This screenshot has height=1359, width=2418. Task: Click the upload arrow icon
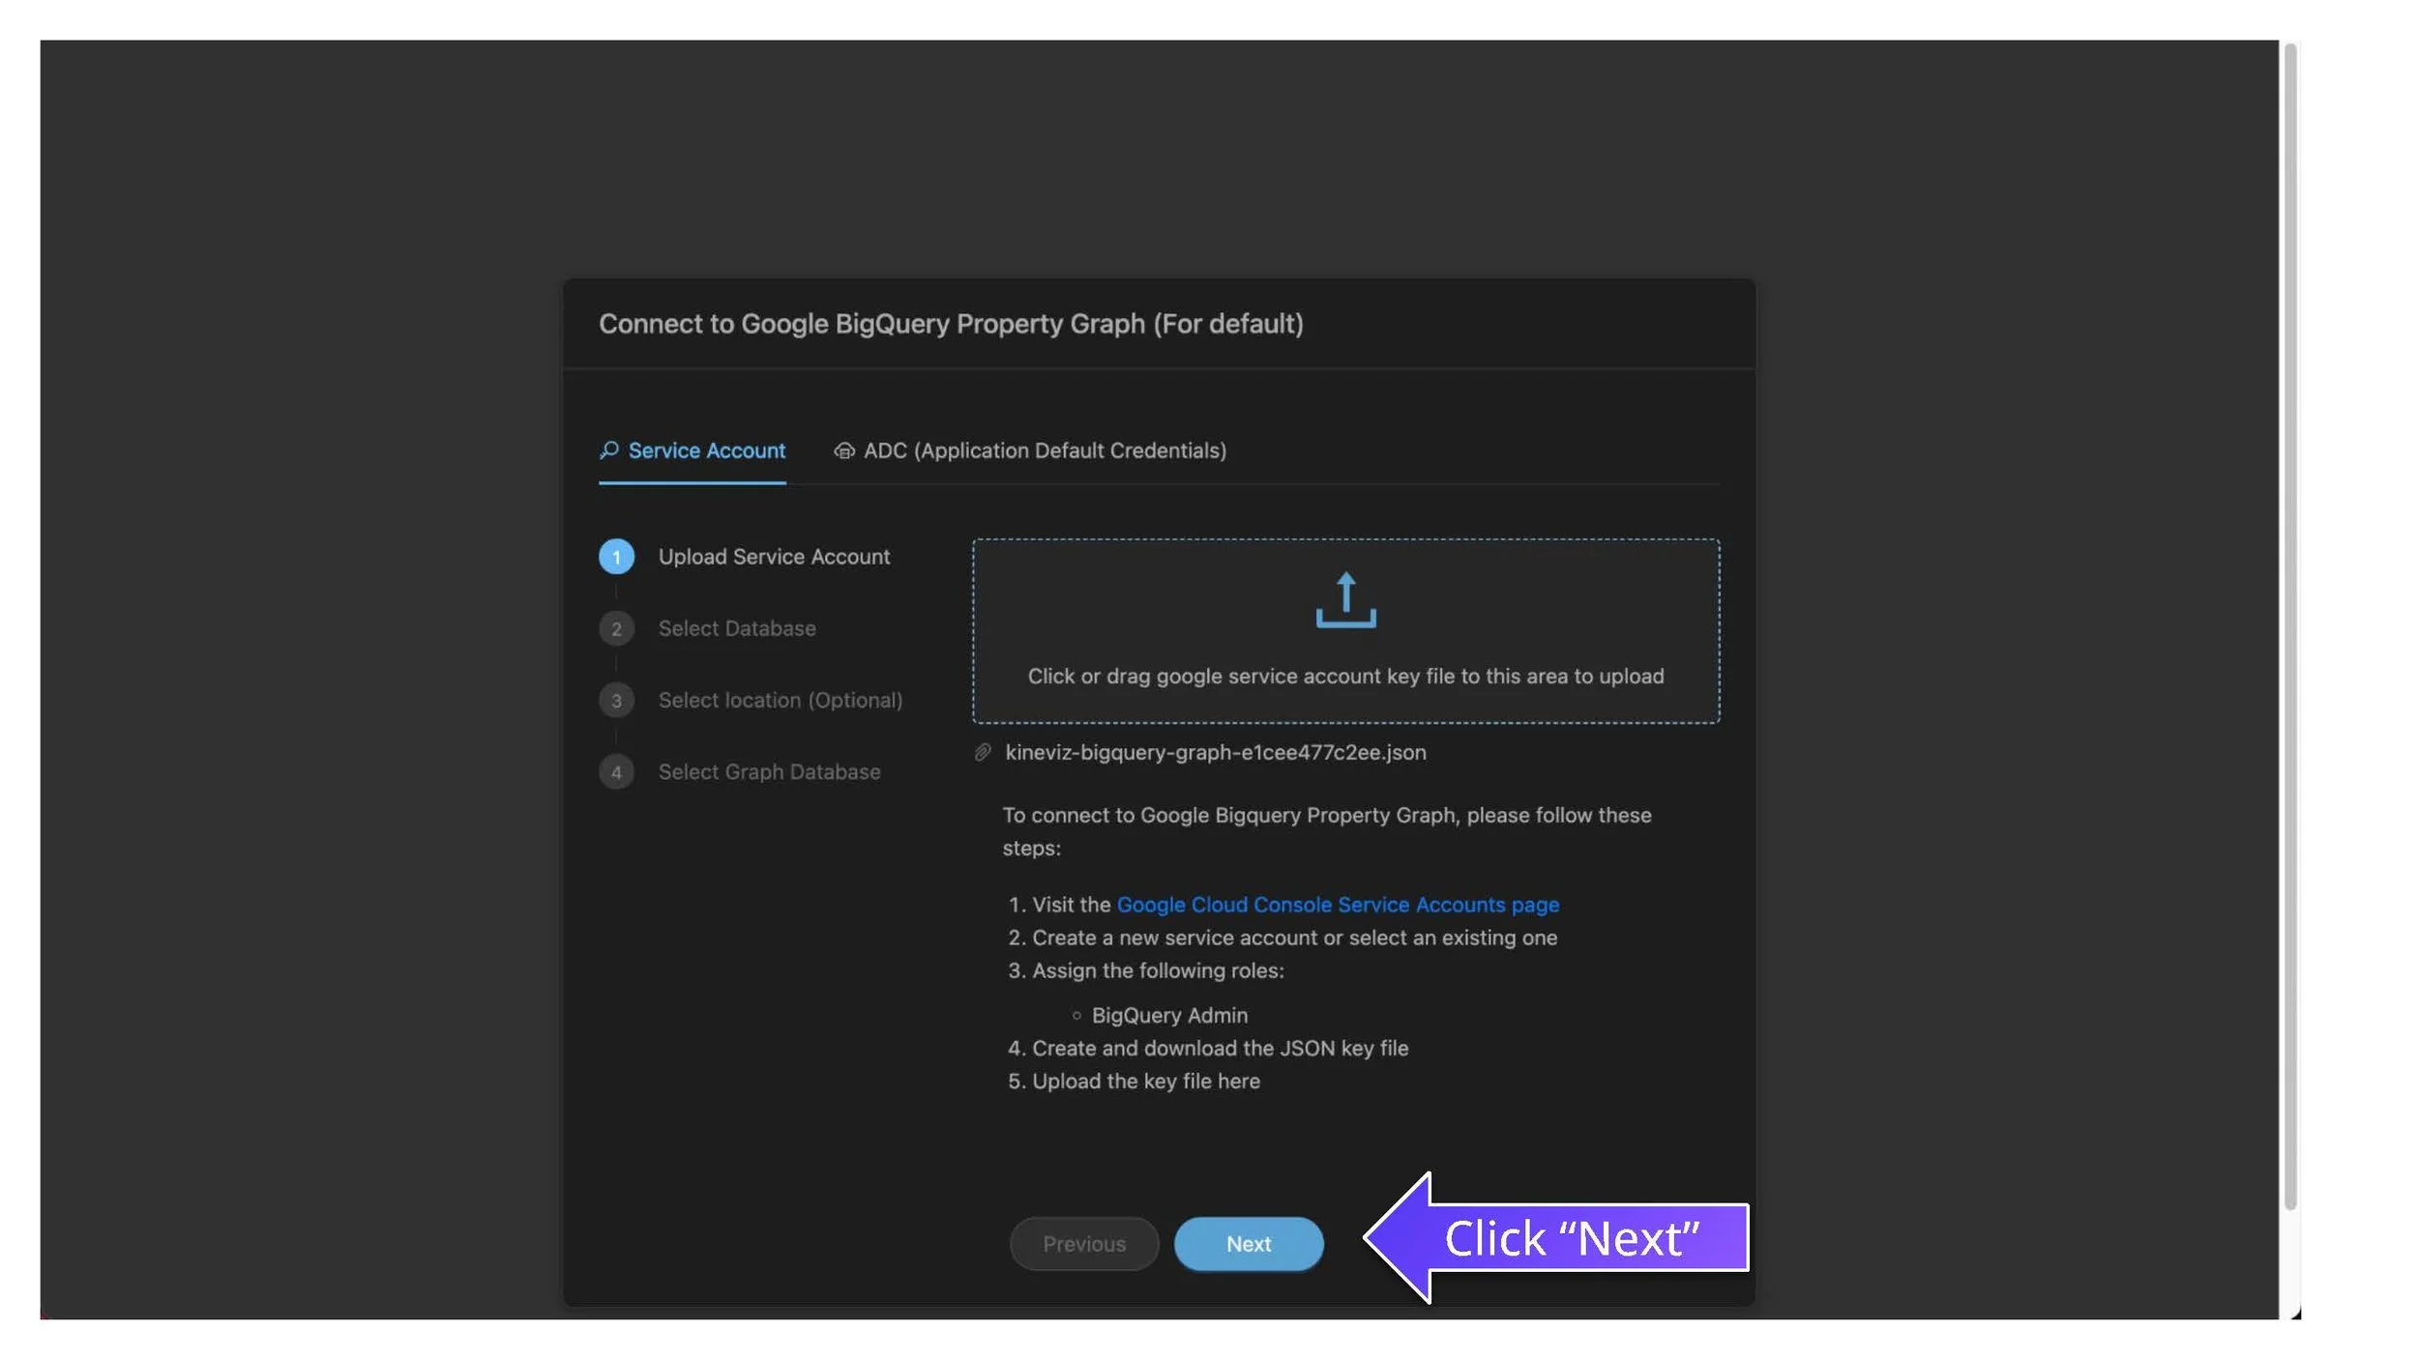pos(1344,600)
